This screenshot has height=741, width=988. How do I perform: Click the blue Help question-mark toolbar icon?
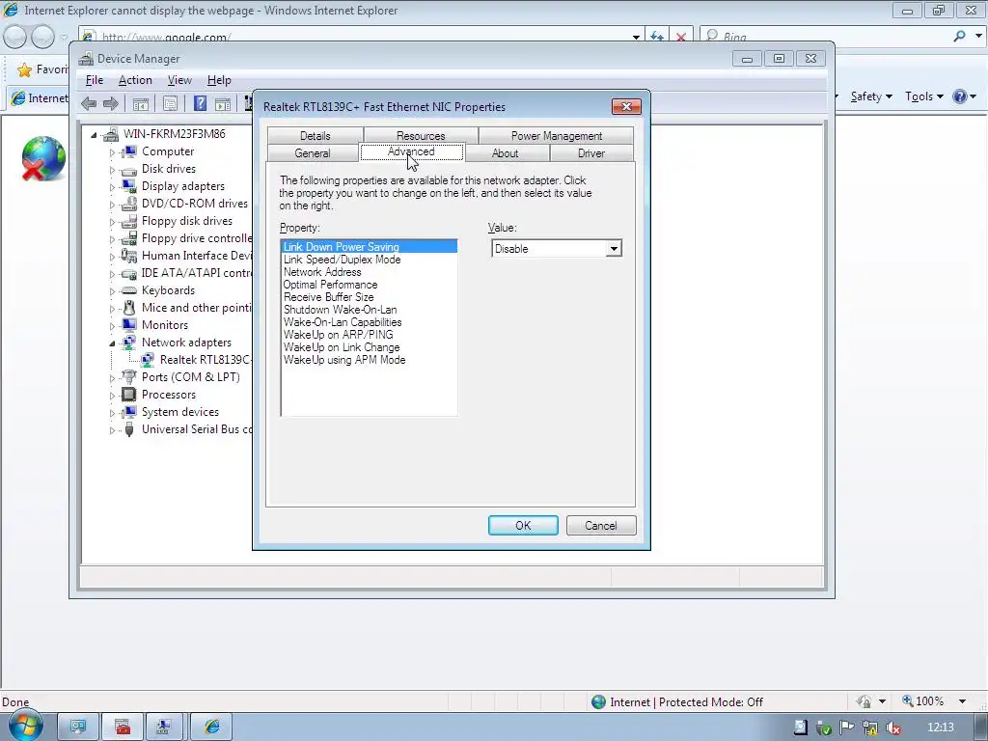[200, 103]
